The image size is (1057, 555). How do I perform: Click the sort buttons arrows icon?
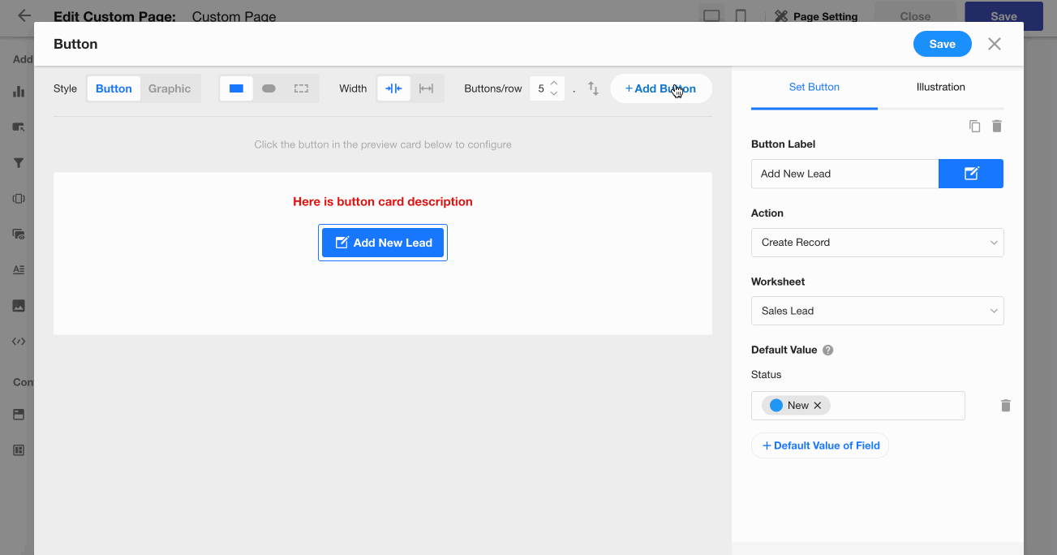tap(593, 89)
